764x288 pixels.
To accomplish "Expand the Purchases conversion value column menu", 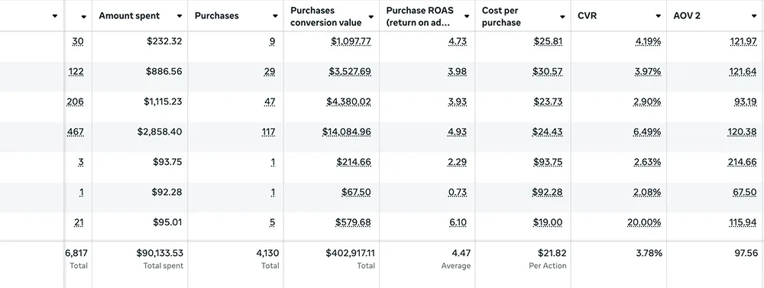I will (x=371, y=17).
